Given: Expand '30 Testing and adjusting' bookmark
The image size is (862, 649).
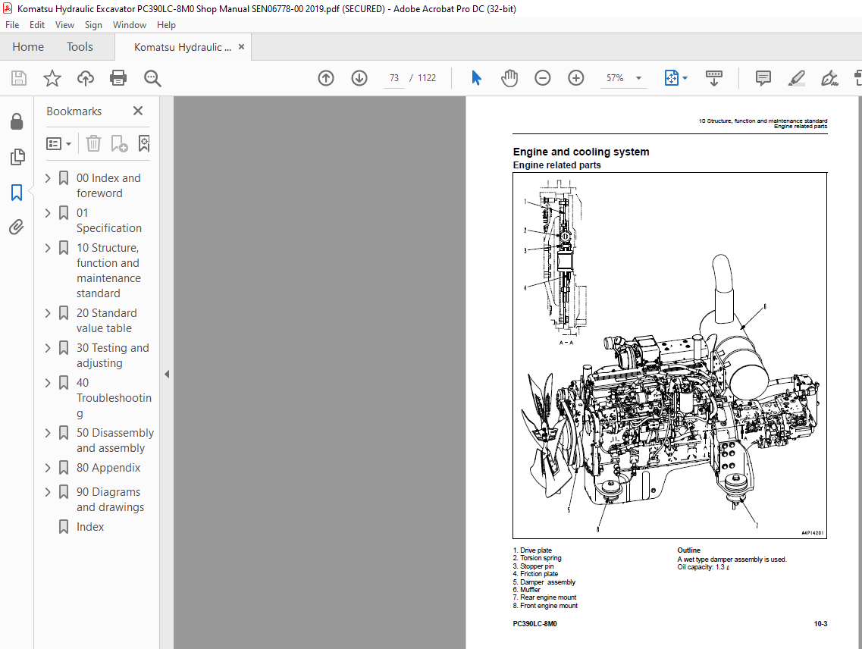Looking at the screenshot, I should (x=48, y=348).
